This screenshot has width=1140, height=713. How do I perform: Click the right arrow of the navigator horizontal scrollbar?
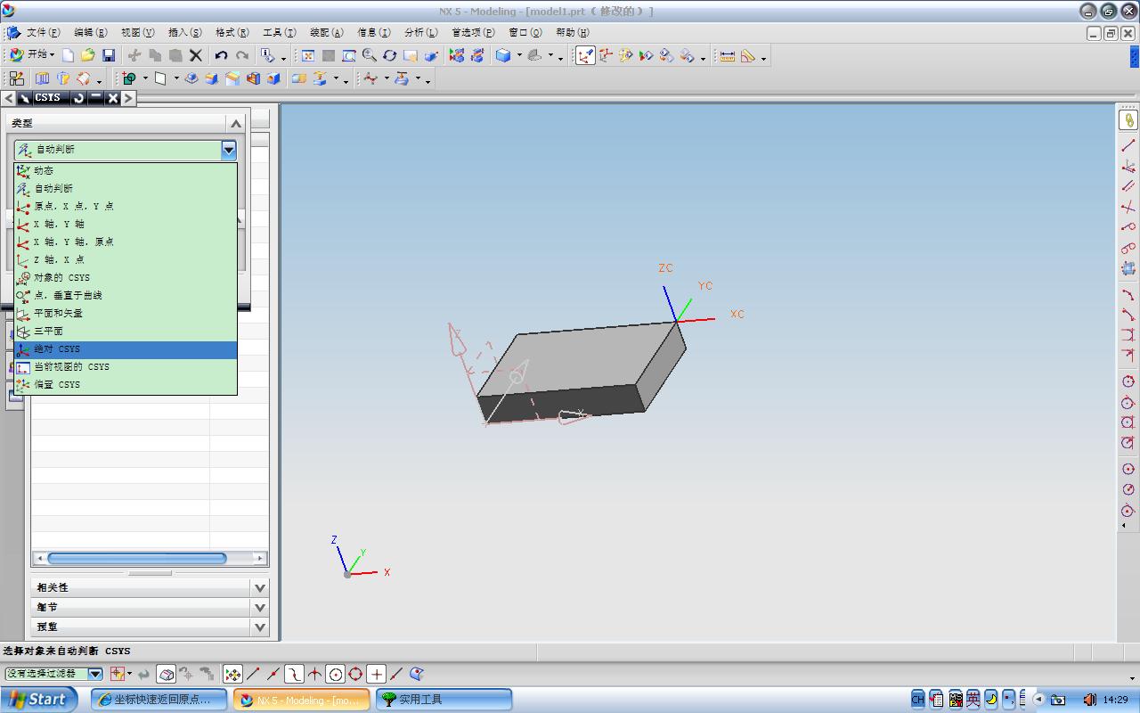[260, 559]
